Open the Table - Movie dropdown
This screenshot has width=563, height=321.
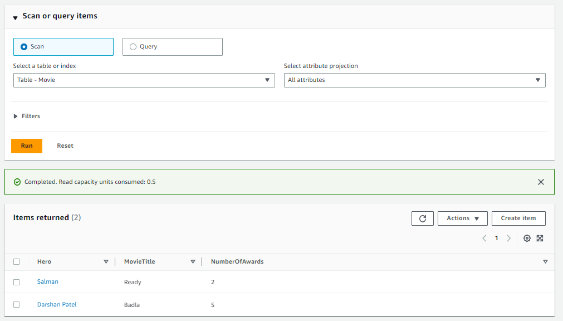click(144, 80)
